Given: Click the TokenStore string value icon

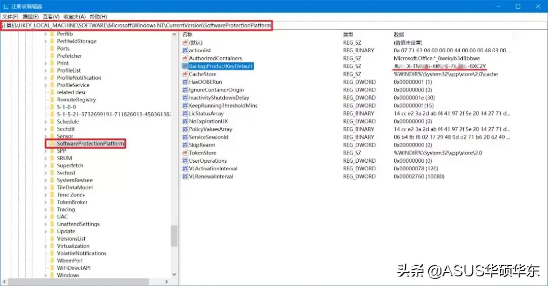Looking at the screenshot, I should click(185, 153).
